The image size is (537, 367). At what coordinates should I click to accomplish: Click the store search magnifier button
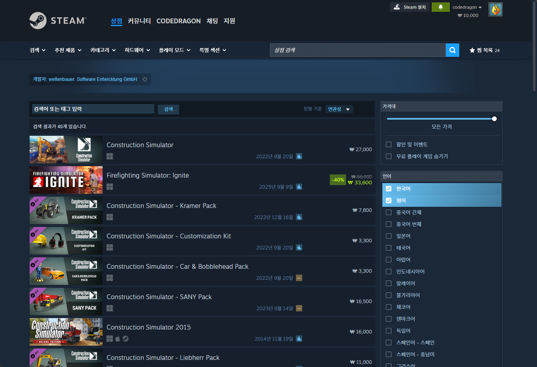click(x=453, y=50)
